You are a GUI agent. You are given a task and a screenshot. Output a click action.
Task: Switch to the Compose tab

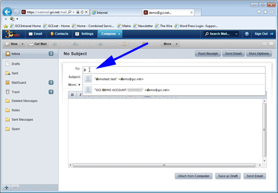(109, 34)
